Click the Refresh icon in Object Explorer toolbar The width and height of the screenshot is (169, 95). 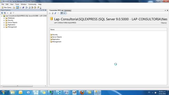tap(11, 13)
